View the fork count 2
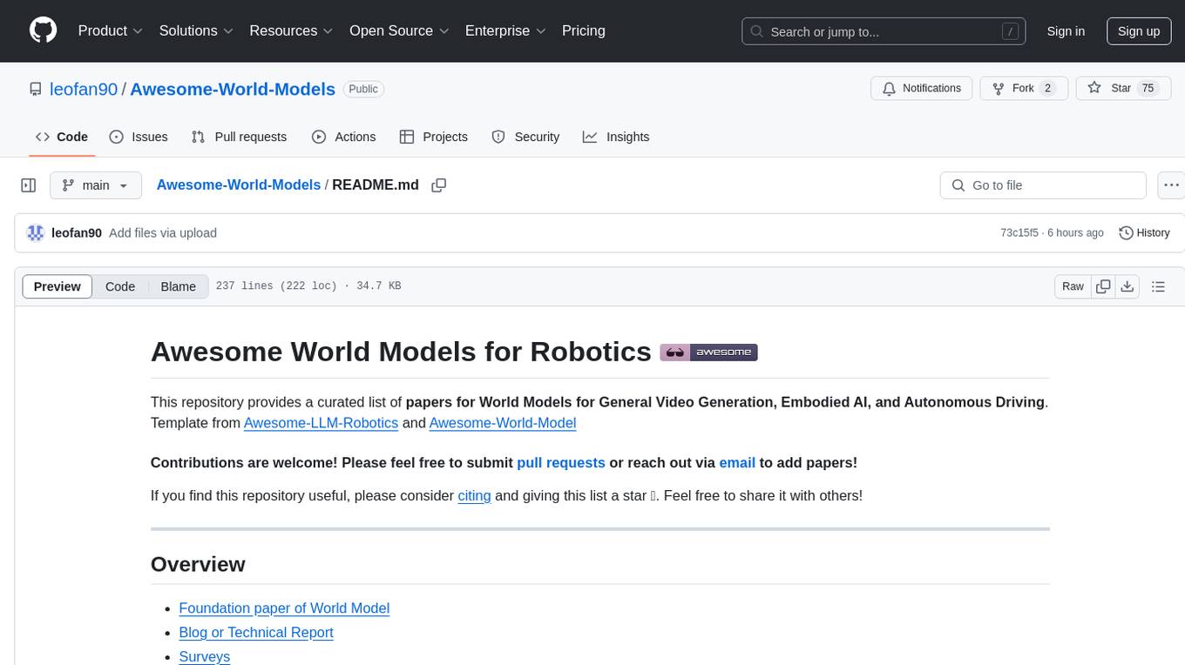Image resolution: width=1185 pixels, height=665 pixels. coord(1048,88)
